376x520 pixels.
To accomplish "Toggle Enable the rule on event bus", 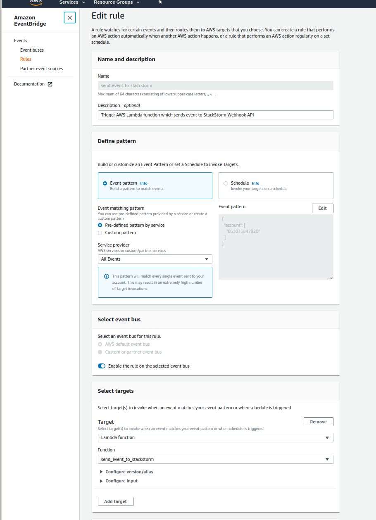I will coord(102,366).
